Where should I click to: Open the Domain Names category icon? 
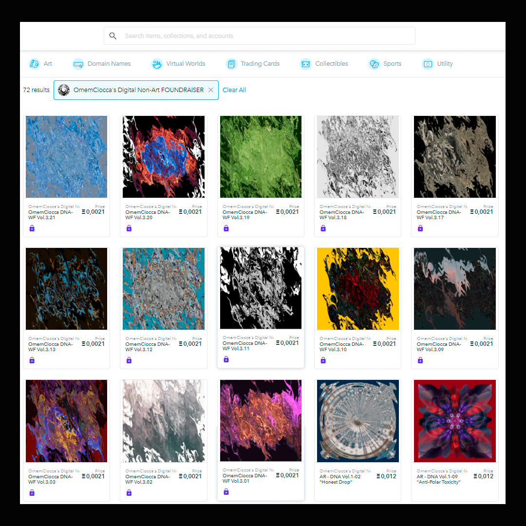coord(78,64)
